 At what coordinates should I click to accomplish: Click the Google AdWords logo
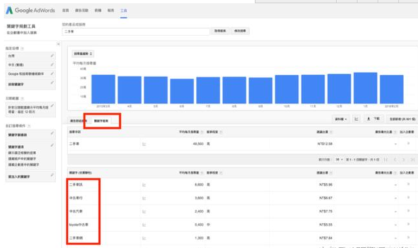point(31,10)
